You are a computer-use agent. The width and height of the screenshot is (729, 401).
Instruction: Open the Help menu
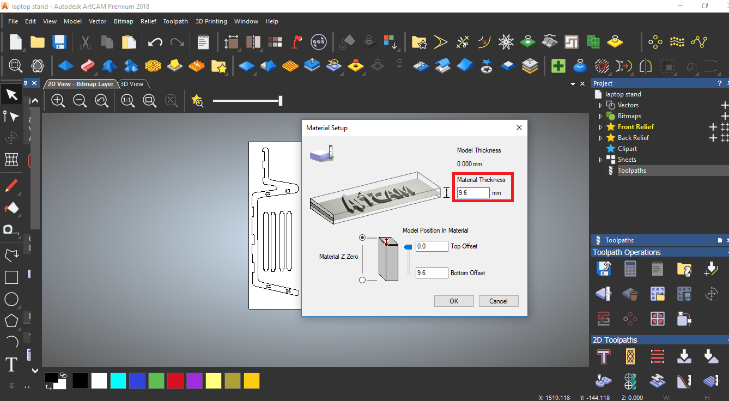click(x=272, y=21)
